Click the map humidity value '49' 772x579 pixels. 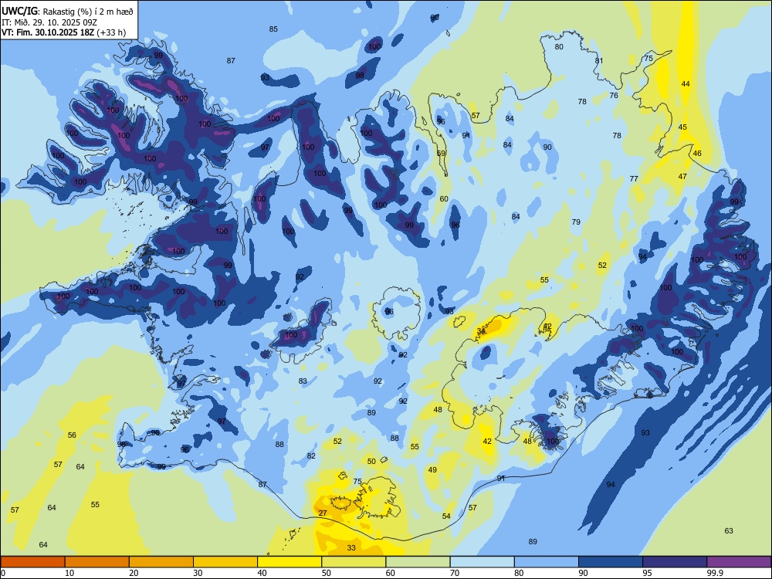[432, 469]
